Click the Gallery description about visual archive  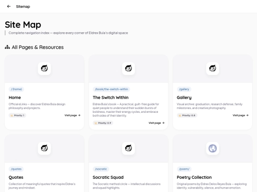tap(209, 106)
